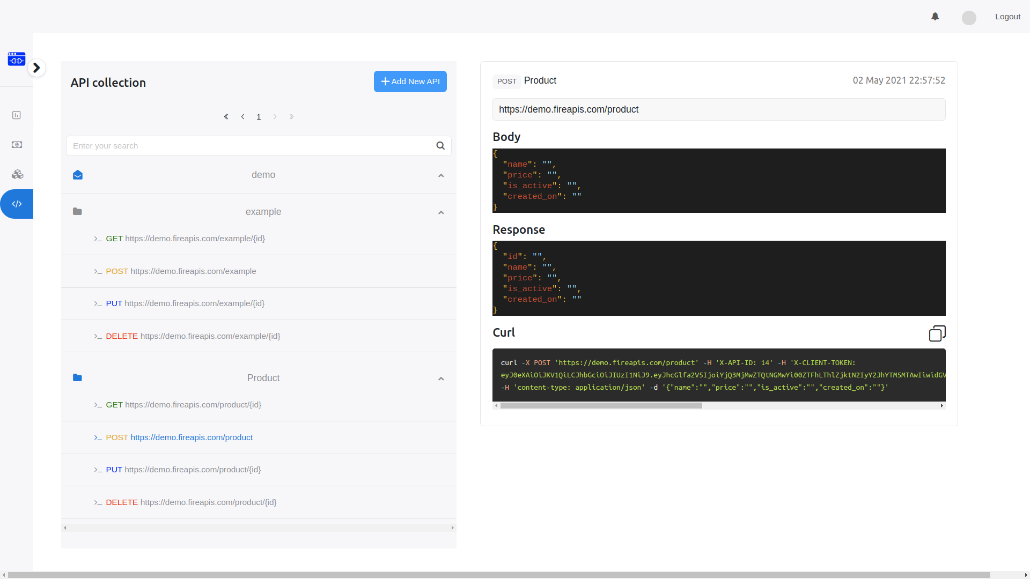
Task: Click the page bottom horizontal scrollbar
Action: pyautogui.click(x=499, y=575)
